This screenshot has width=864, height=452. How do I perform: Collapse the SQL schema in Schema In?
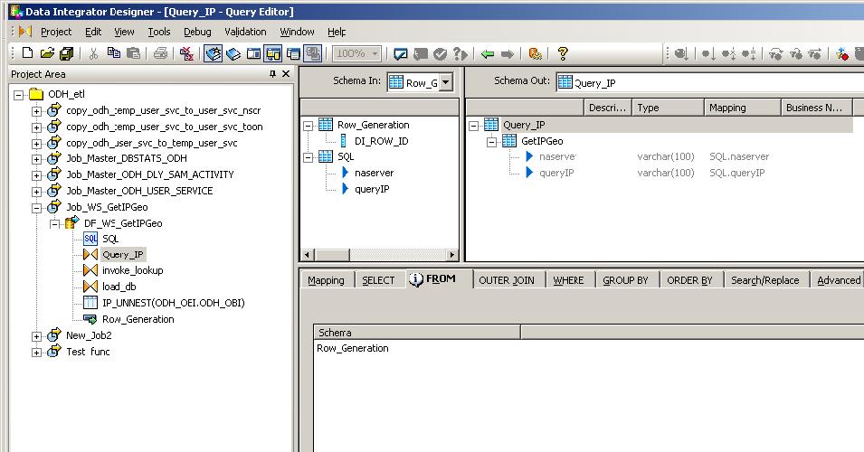coord(309,158)
